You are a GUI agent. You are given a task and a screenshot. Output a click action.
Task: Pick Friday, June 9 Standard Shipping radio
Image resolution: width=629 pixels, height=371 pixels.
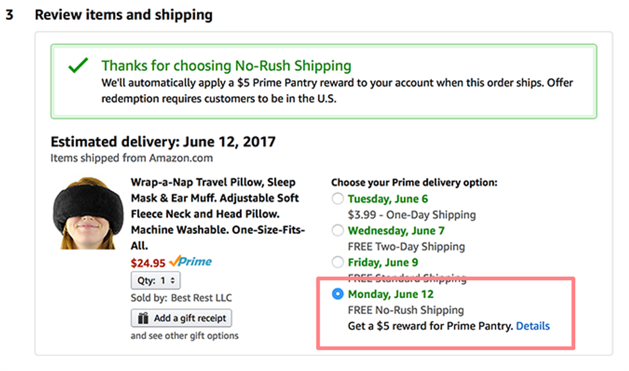(338, 261)
